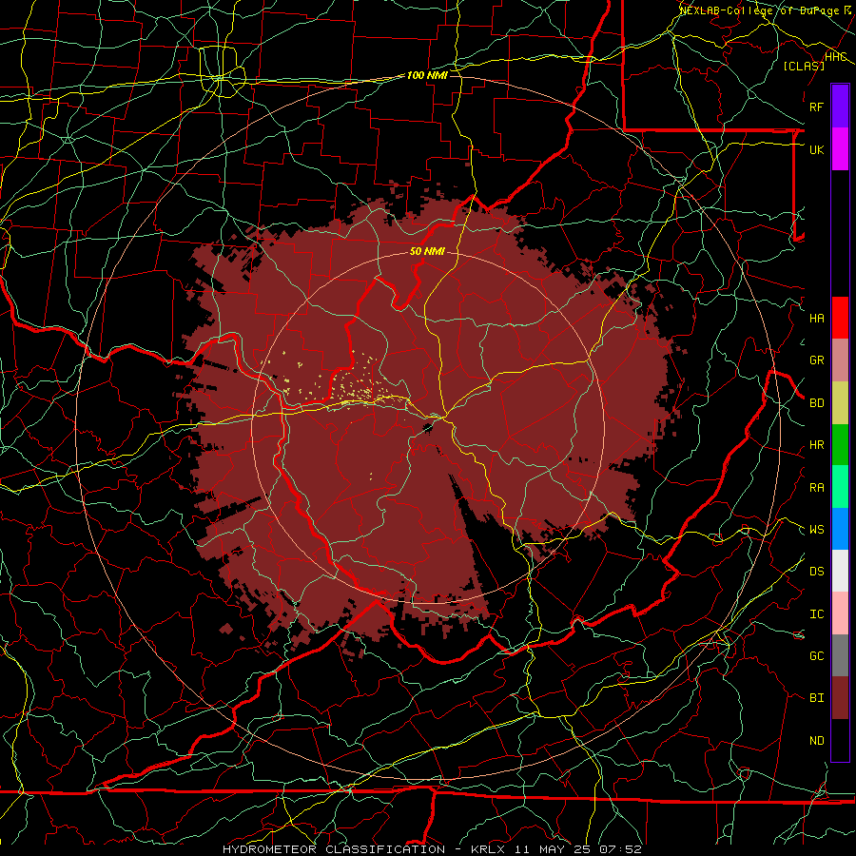Click the "RA" legend label
The width and height of the screenshot is (856, 856).
(x=816, y=487)
